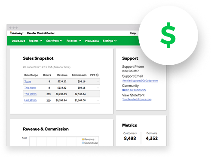Click This Month commission $2,590.64
Viewport: 211px width, 157px height.
click(x=80, y=94)
